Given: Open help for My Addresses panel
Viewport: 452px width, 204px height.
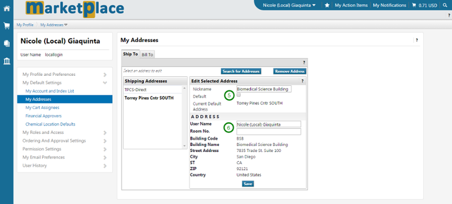Looking at the screenshot, I should [416, 40].
